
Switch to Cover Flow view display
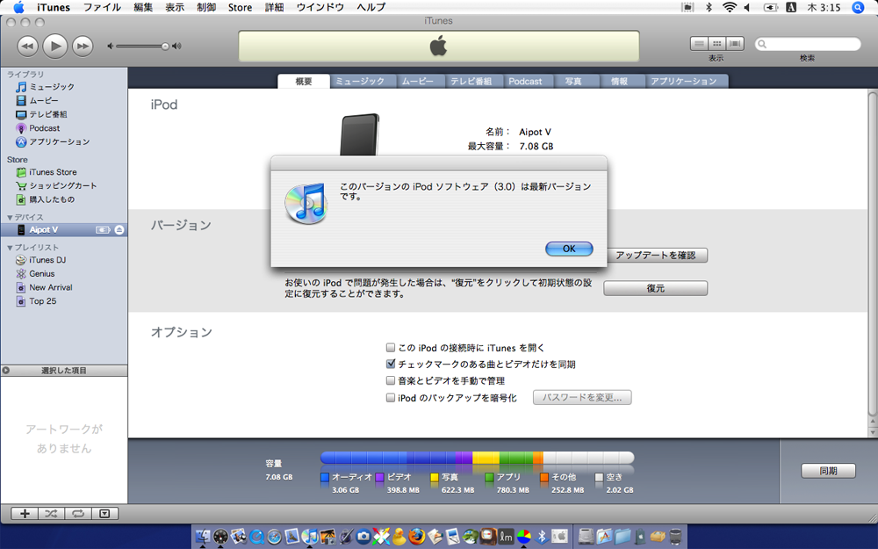click(x=735, y=44)
